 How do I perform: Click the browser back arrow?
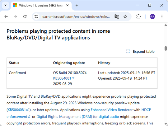pyautogui.click(x=6, y=16)
